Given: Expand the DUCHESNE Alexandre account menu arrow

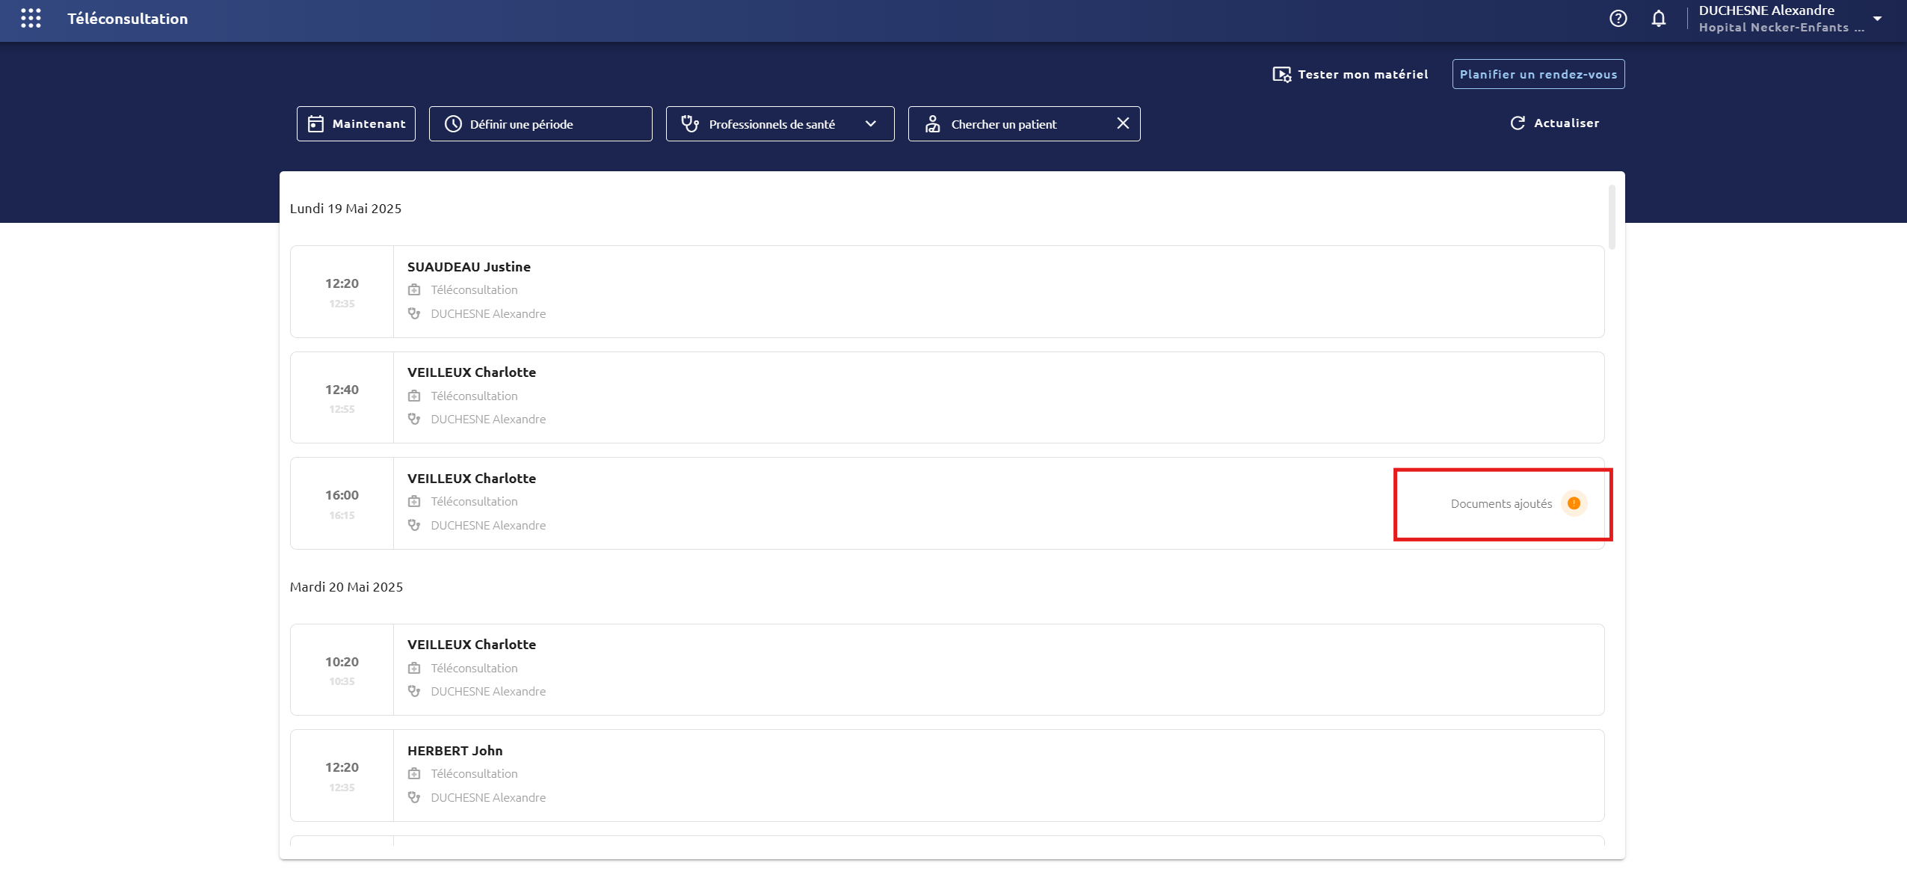Looking at the screenshot, I should tap(1876, 19).
